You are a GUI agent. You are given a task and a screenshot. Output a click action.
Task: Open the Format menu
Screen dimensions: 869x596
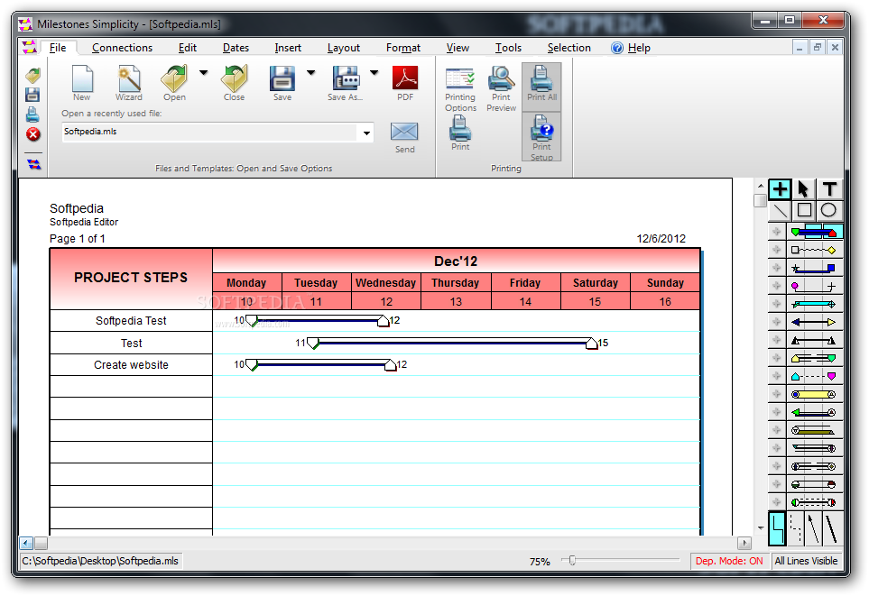coord(402,48)
